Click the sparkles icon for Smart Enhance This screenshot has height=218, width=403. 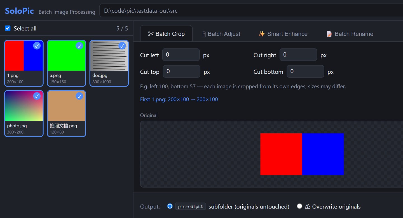click(262, 34)
